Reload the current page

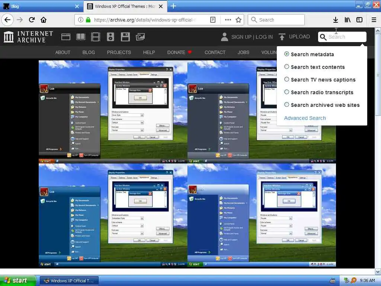(32, 20)
